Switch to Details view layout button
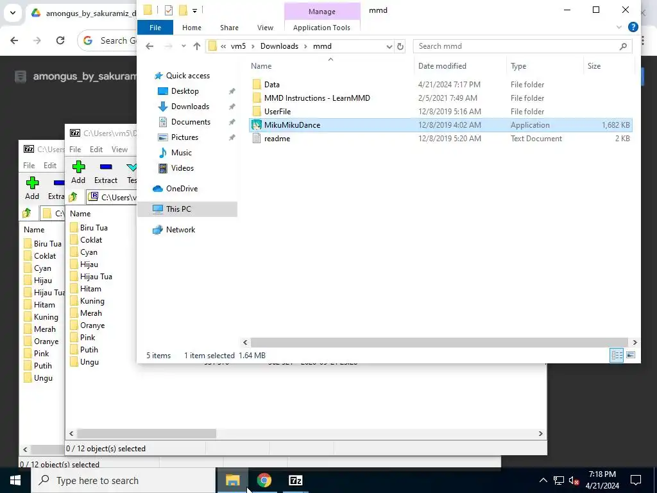Image resolution: width=657 pixels, height=493 pixels. pyautogui.click(x=617, y=356)
